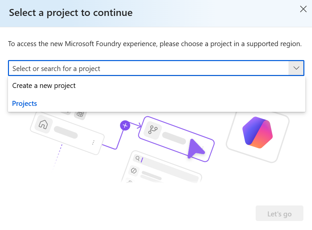
Task: Choose Create a new project from the list
Action: tap(44, 86)
